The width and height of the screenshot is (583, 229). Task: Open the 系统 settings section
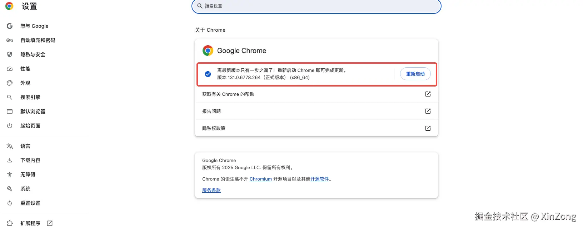pos(25,189)
